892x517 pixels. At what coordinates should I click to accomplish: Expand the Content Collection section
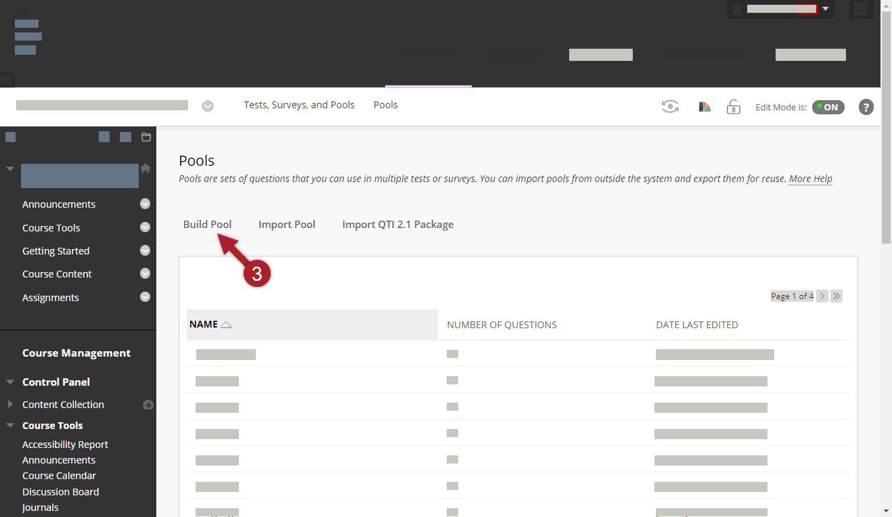click(x=9, y=404)
